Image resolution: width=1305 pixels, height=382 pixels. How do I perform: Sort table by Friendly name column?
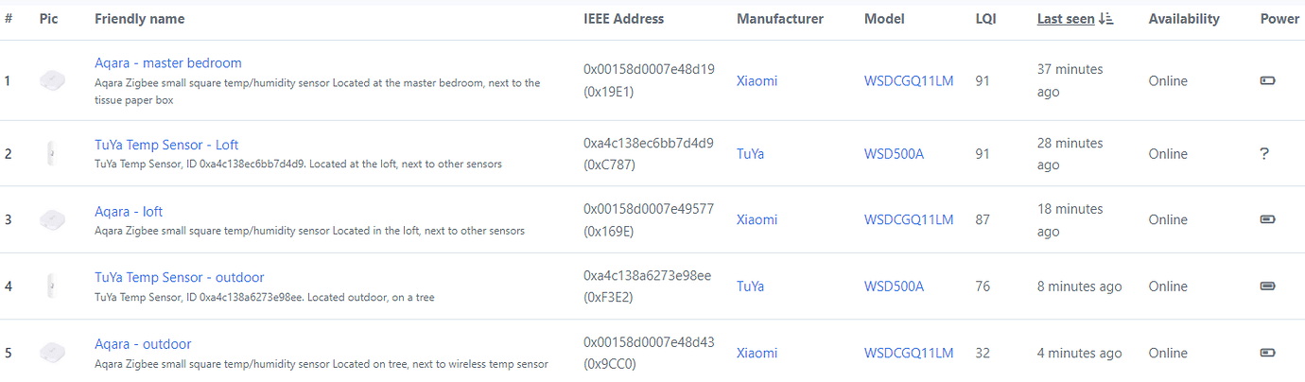(140, 19)
